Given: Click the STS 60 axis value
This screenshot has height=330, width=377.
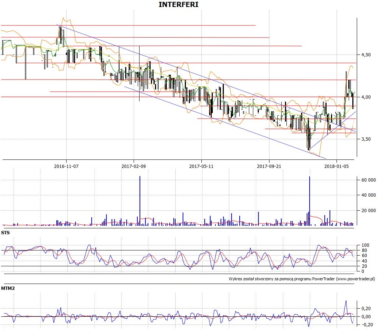Looking at the screenshot, I should (x=364, y=256).
